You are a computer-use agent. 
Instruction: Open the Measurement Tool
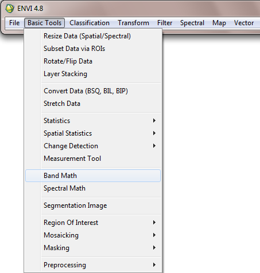tap(93, 159)
